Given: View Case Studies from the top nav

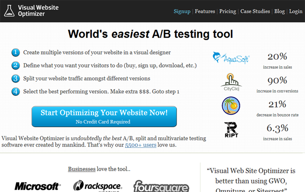Looking at the screenshot, I should 255,11.
